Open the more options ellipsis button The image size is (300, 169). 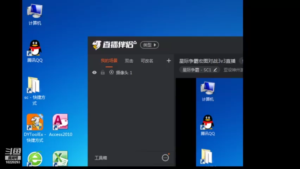165,158
